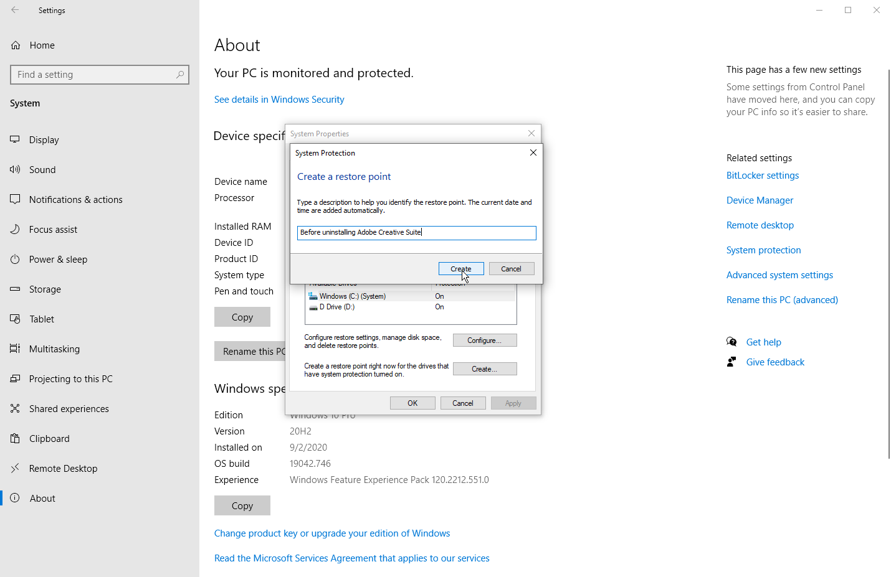This screenshot has width=891, height=577.
Task: Click Installed on date 9/2/2020
Action: click(x=308, y=448)
